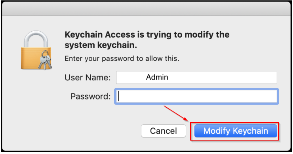293x154 pixels.
Task: Click the golden padlock icon
Action: [x=36, y=50]
